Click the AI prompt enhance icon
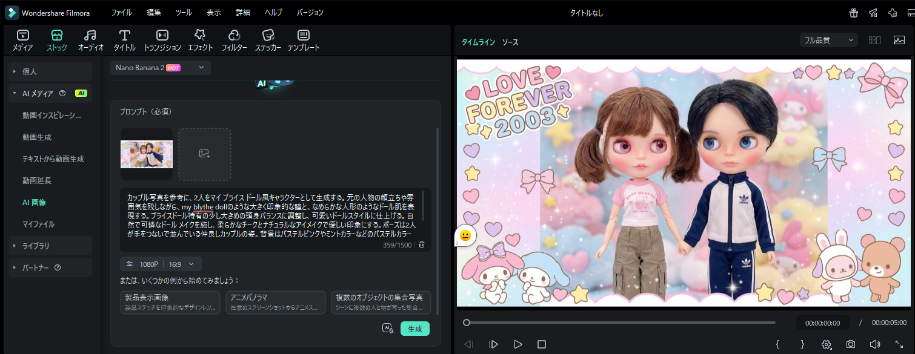Screen dimensions: 915x354 tap(388, 328)
